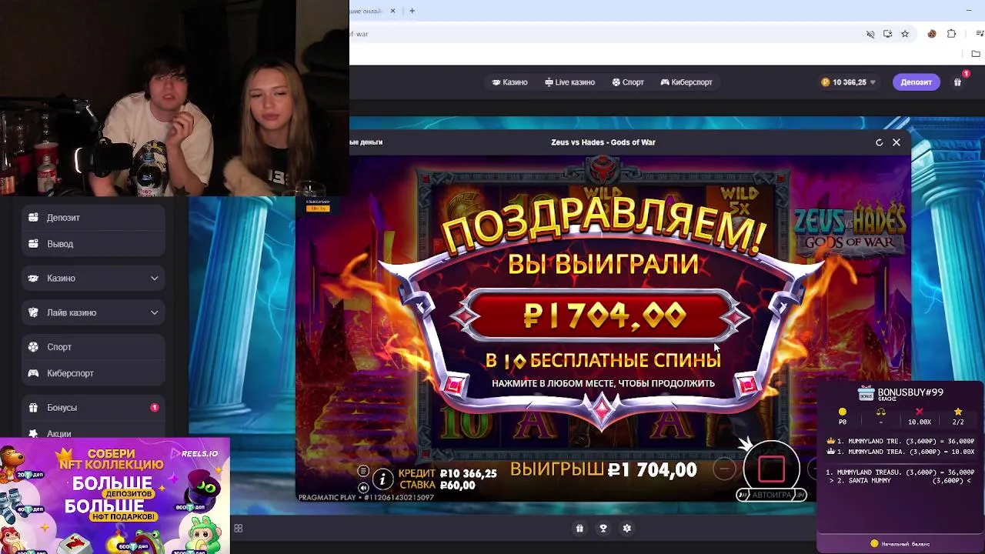Open the NFT collection promo banner
The image size is (985, 554).
coord(115,496)
